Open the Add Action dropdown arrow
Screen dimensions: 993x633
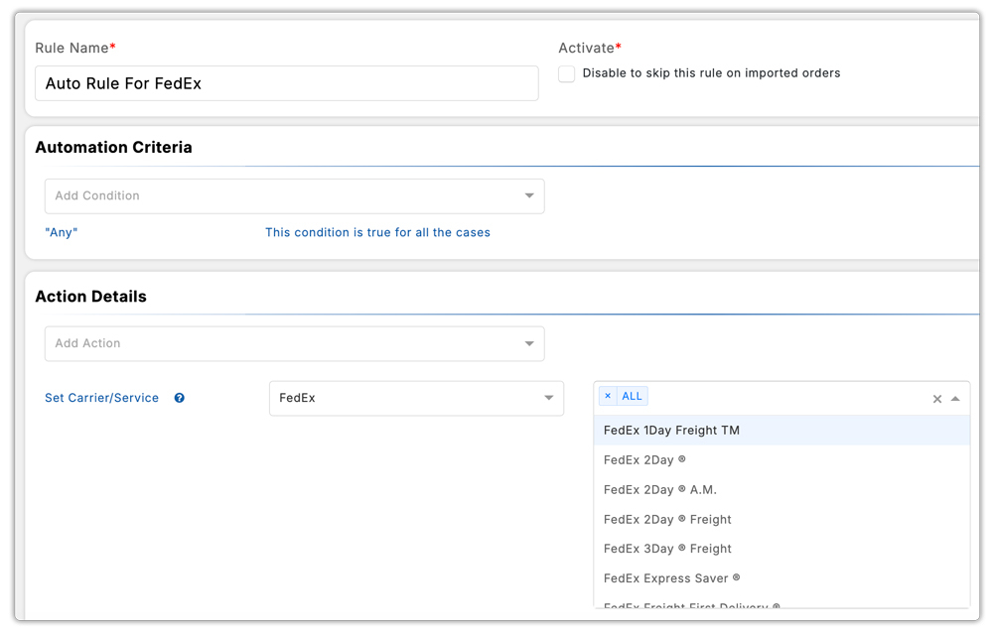[529, 343]
